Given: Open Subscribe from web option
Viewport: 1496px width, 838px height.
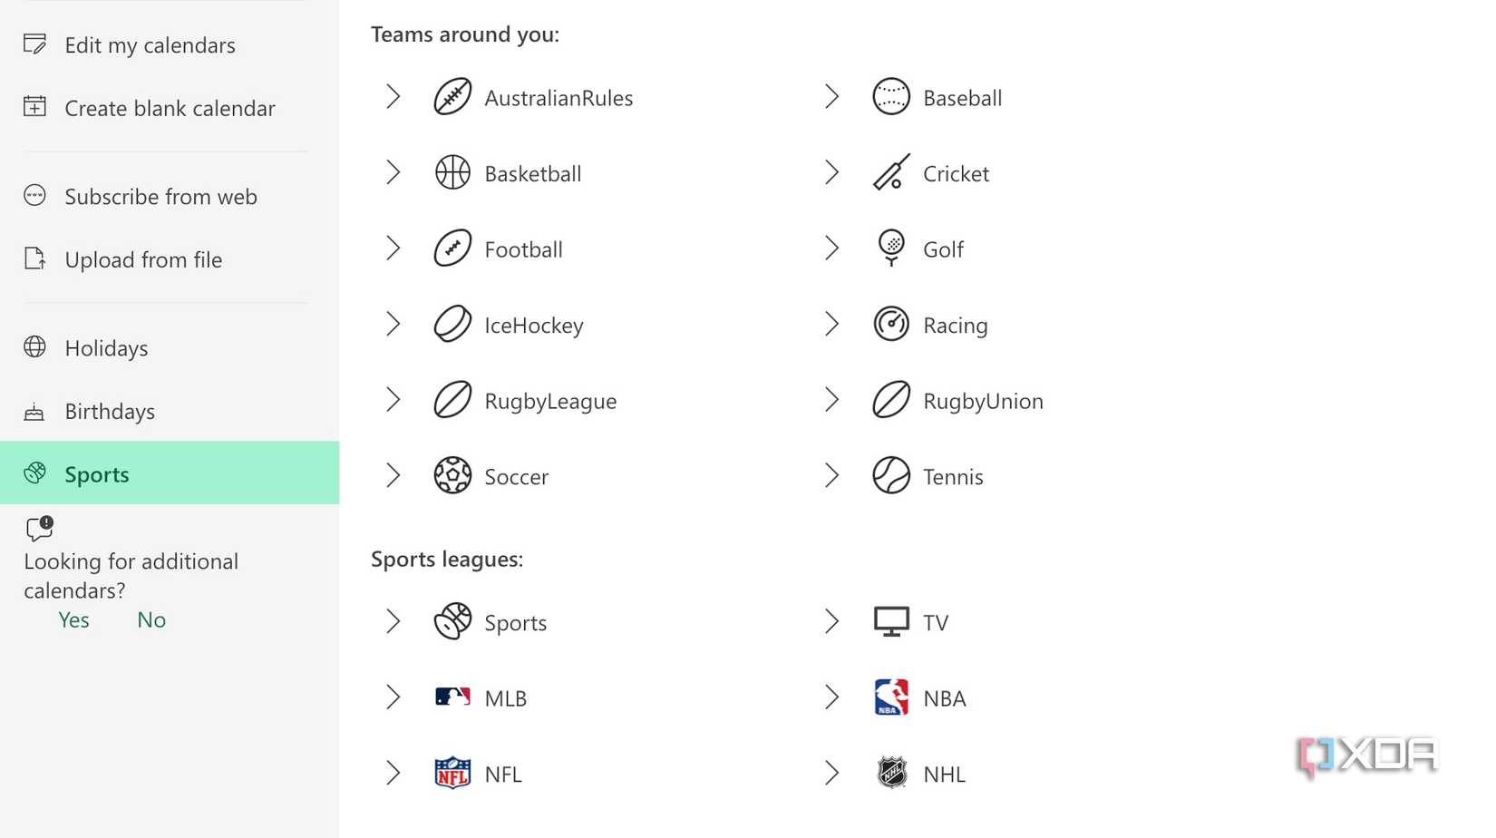Looking at the screenshot, I should [160, 197].
